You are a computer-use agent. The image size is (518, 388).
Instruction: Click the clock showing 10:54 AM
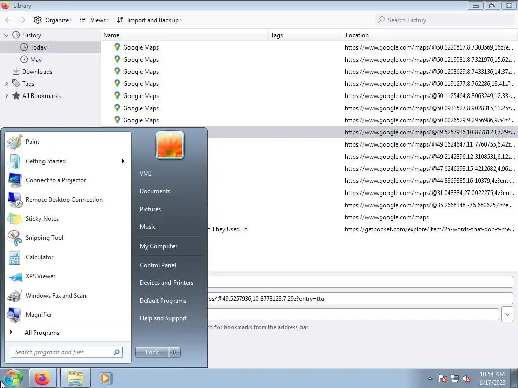pyautogui.click(x=492, y=374)
